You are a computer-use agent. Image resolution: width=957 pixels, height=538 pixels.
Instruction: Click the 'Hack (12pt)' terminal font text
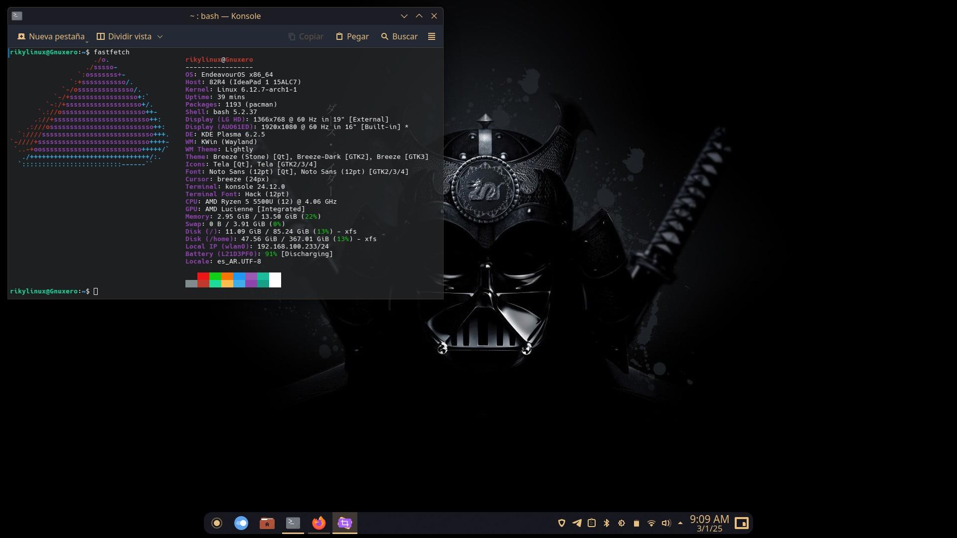267,194
